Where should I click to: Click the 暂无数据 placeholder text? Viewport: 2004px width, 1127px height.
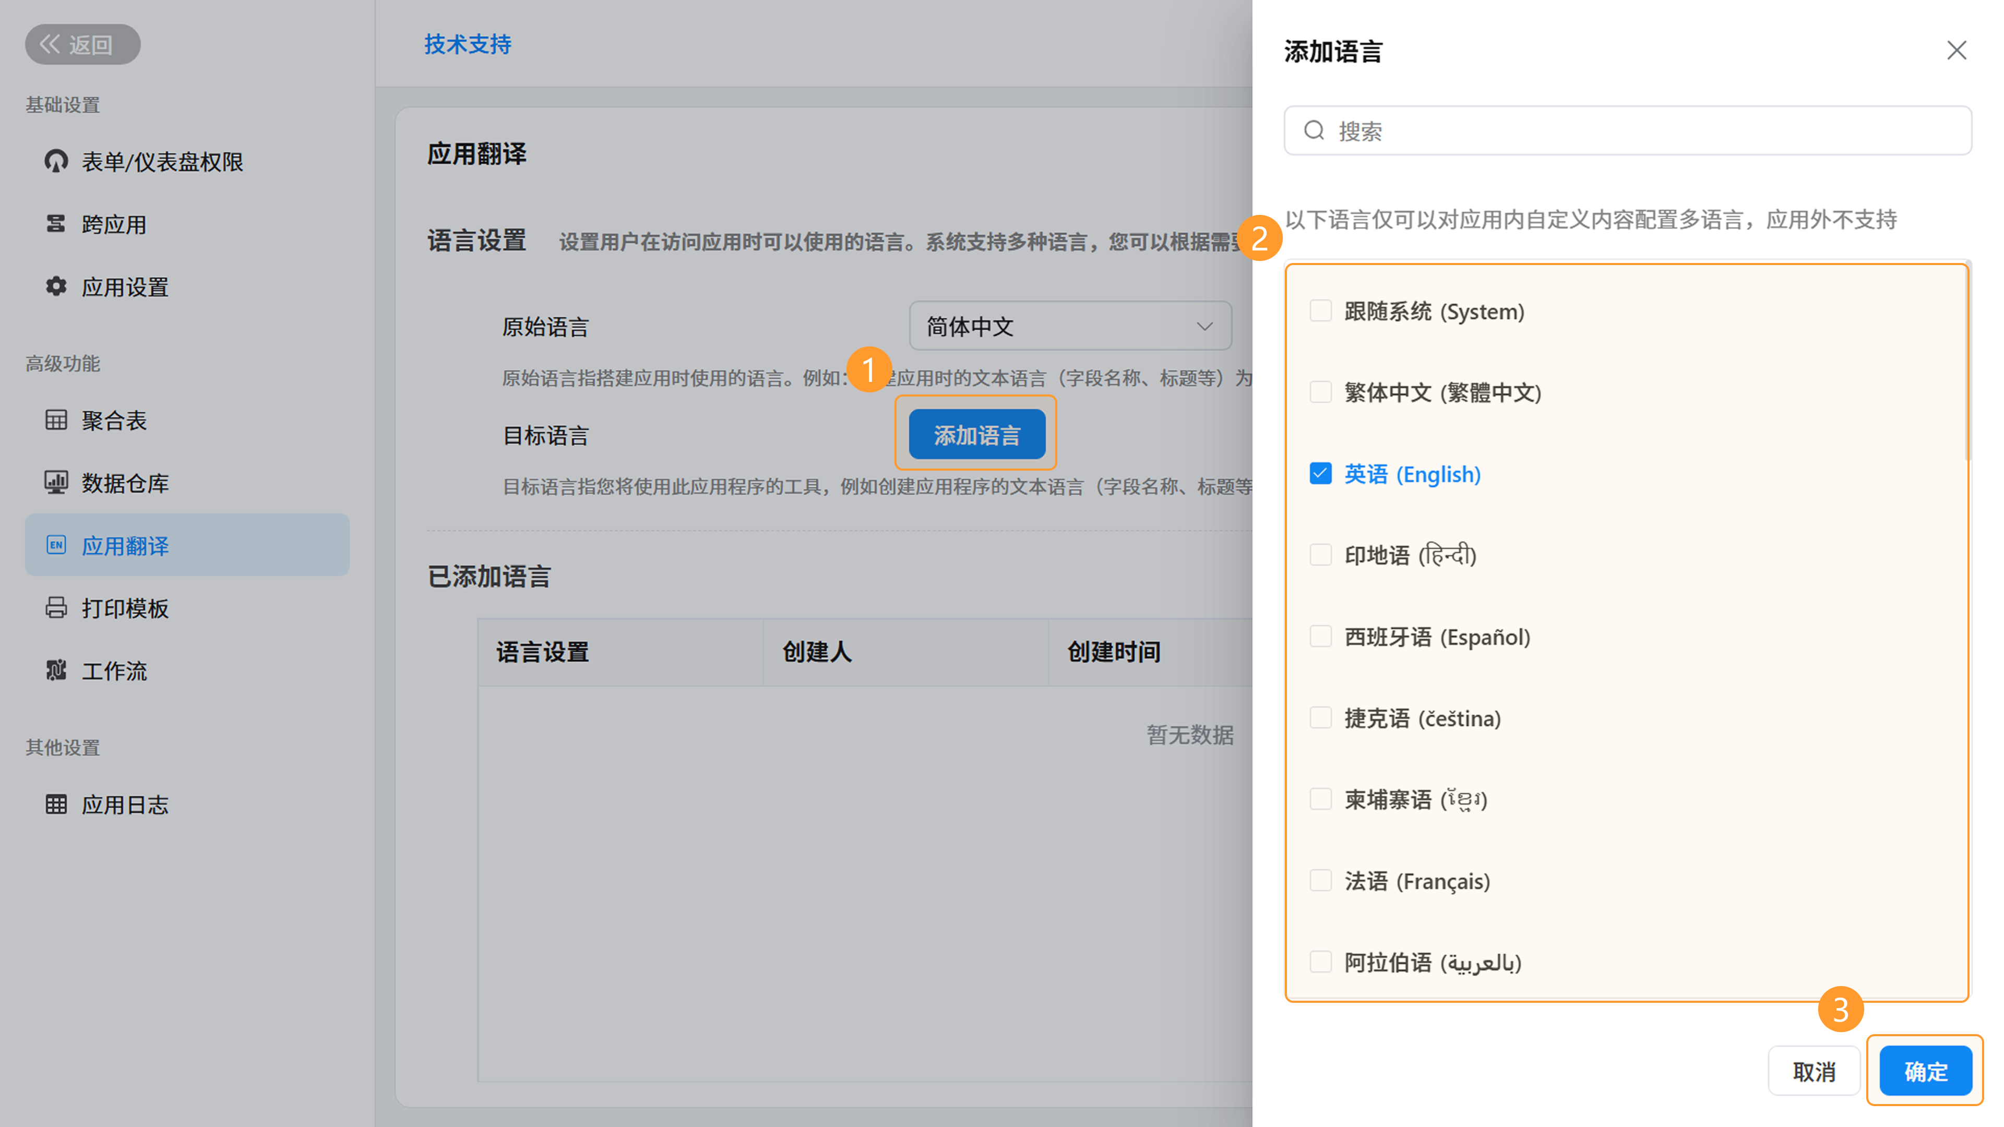[1189, 735]
